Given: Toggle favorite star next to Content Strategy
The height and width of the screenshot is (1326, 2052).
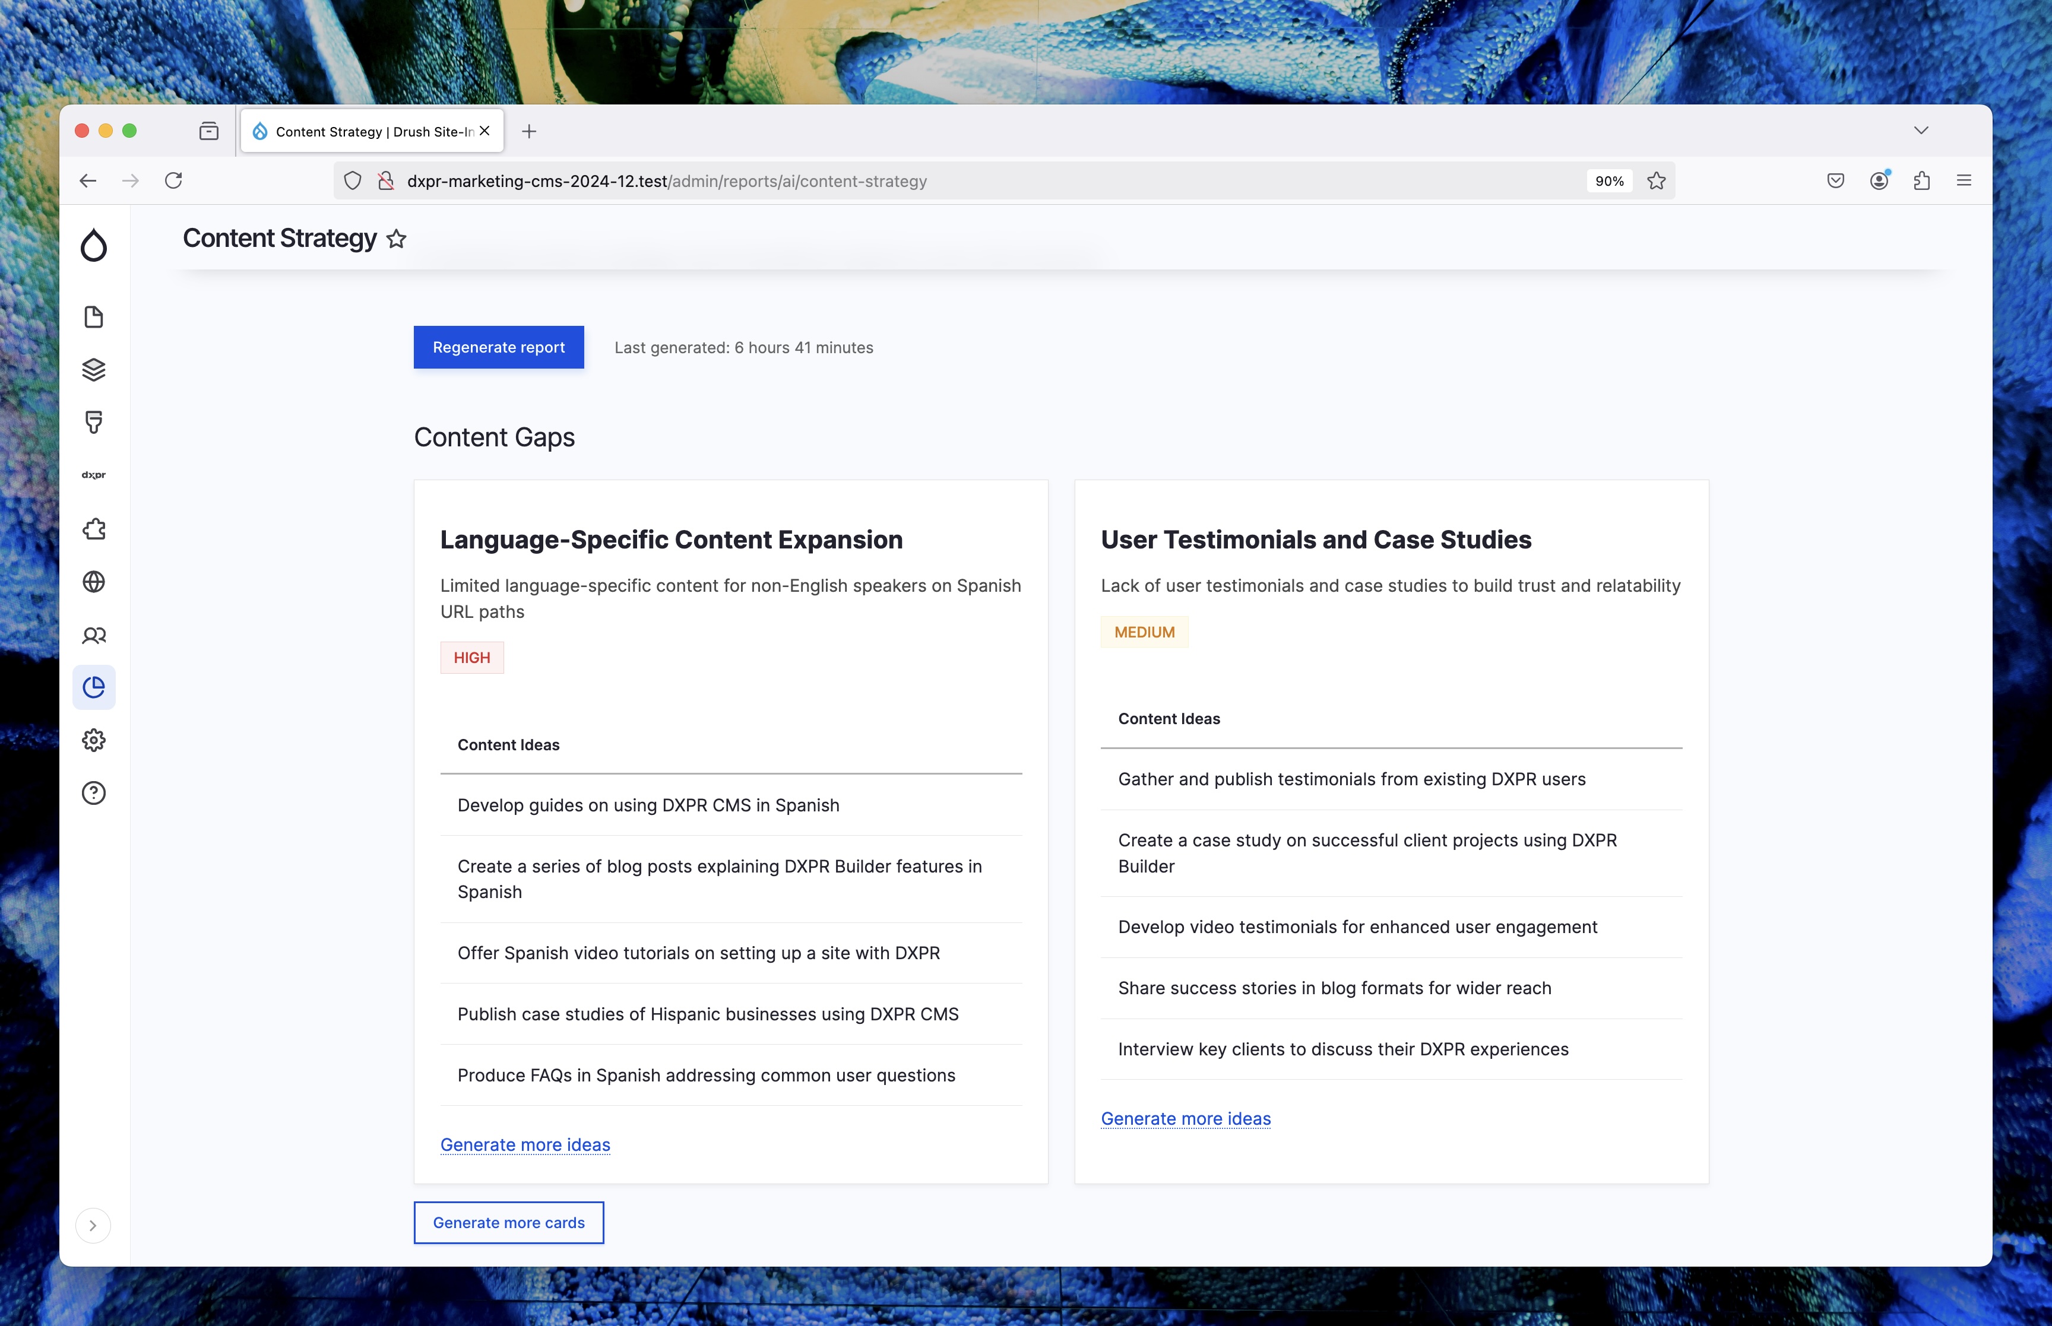Looking at the screenshot, I should point(396,239).
